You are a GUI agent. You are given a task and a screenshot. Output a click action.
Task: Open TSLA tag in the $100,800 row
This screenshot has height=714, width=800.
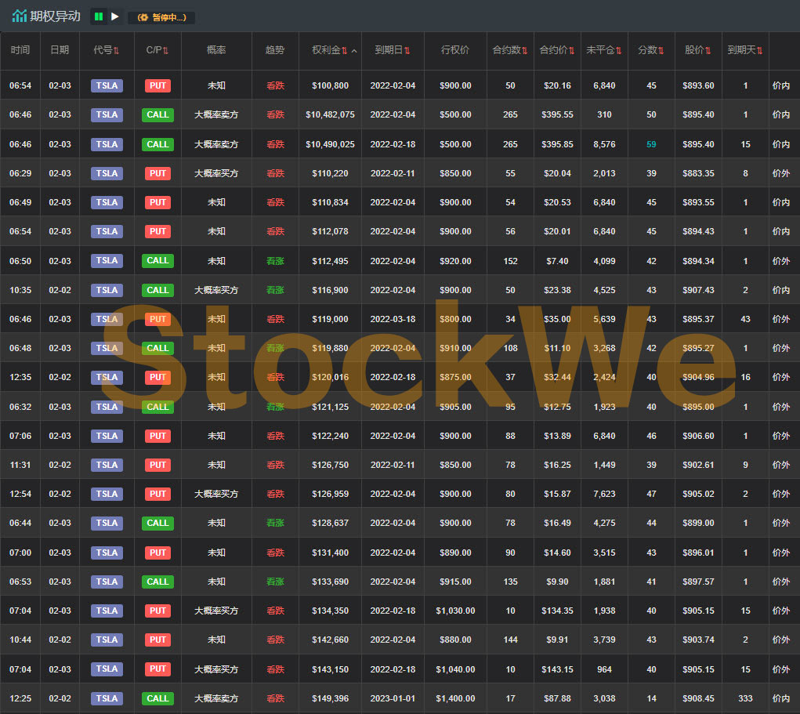pyautogui.click(x=107, y=85)
